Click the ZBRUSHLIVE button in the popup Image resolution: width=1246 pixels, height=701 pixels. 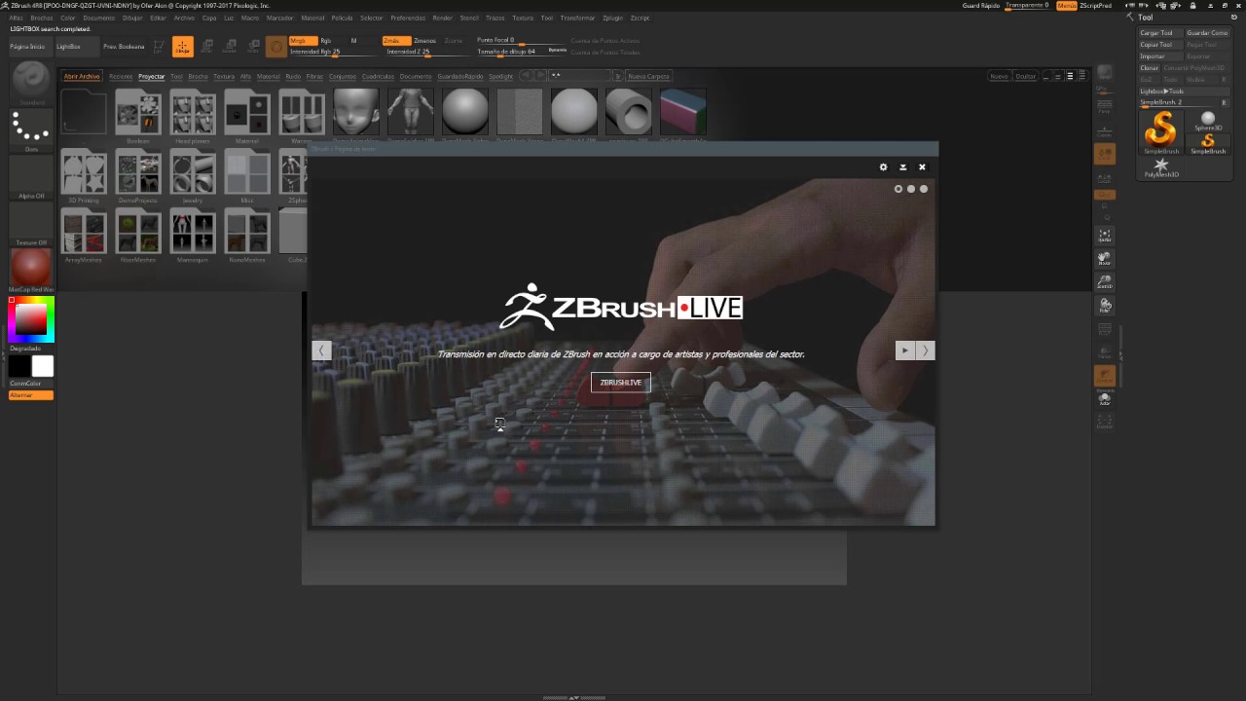point(621,383)
